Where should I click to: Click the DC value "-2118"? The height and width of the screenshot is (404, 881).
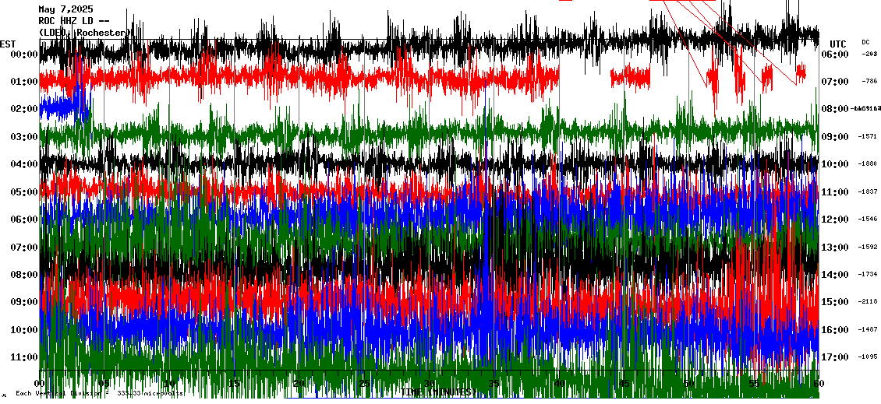(x=868, y=301)
